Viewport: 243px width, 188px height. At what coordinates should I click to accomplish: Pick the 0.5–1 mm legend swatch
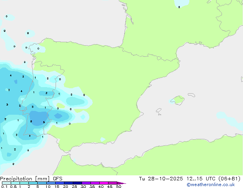15,183
